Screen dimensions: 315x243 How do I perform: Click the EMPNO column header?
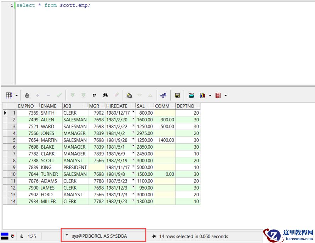pyautogui.click(x=26, y=106)
